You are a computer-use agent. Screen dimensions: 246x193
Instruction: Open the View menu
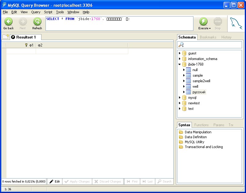24,12
